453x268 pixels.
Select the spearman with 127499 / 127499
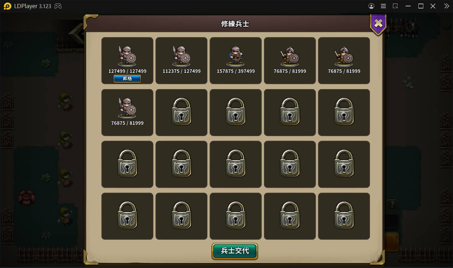point(127,60)
